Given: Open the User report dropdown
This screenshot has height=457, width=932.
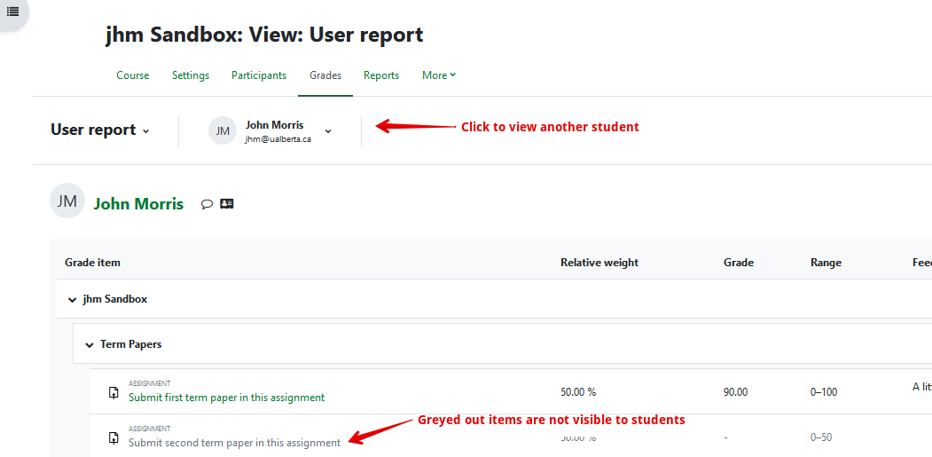Looking at the screenshot, I should point(99,130).
